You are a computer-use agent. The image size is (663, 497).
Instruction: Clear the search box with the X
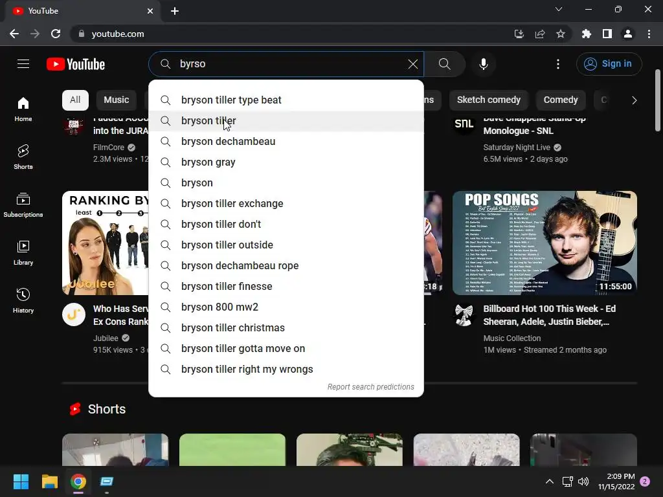click(x=412, y=64)
